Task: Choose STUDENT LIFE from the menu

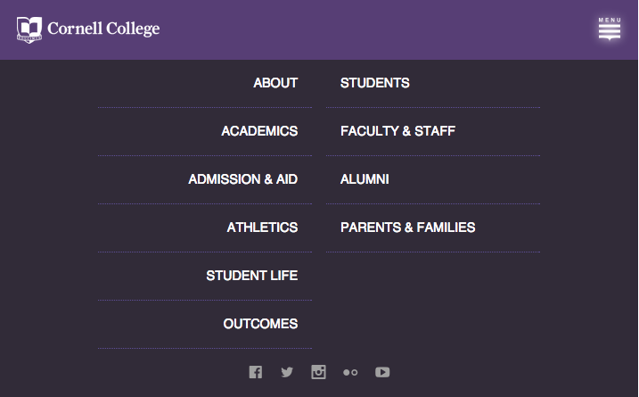Action: click(x=252, y=276)
